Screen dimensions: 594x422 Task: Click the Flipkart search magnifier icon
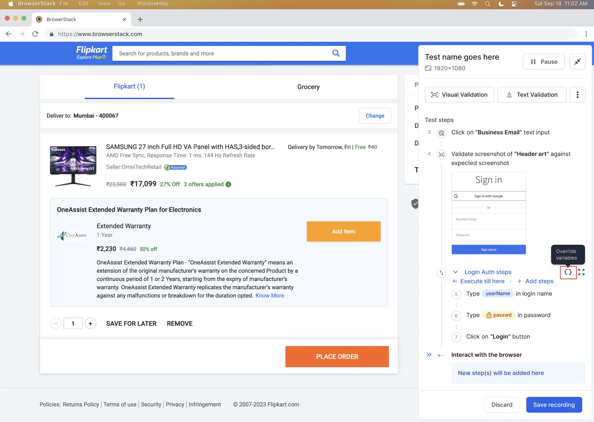pos(336,53)
